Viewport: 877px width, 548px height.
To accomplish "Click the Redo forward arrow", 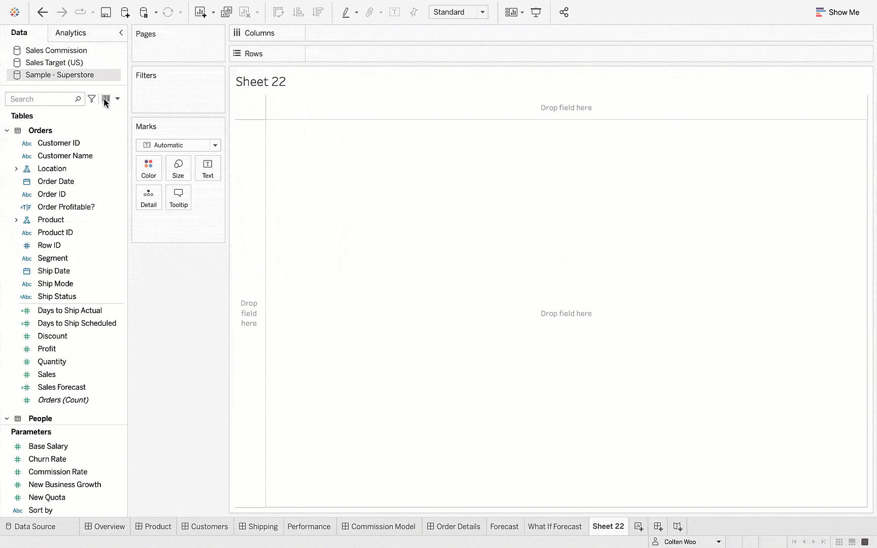I will pos(62,12).
